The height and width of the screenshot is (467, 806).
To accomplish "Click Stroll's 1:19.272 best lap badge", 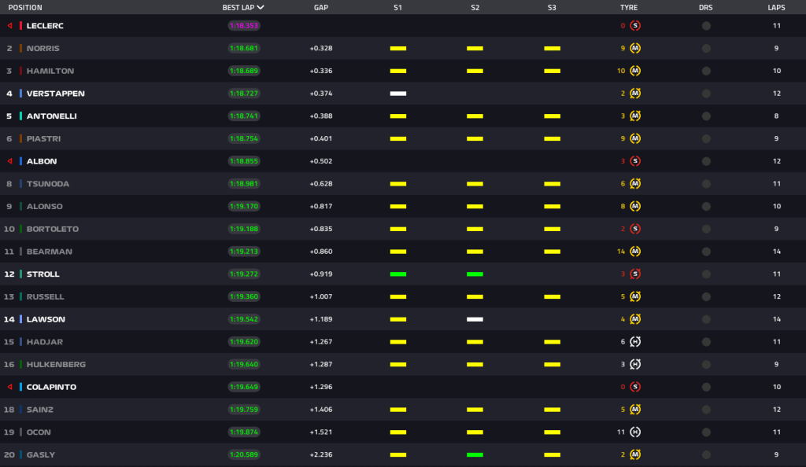I will pos(244,274).
